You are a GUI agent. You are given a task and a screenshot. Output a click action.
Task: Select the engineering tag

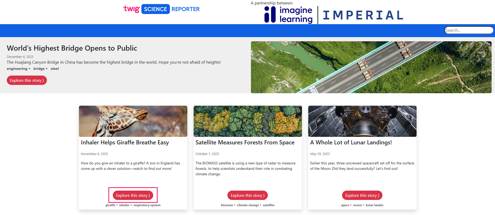[x=17, y=69]
